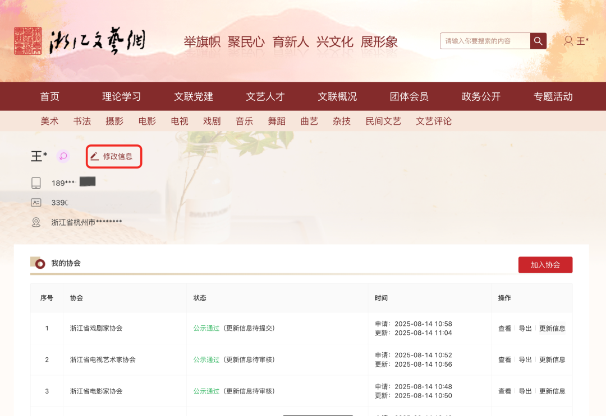
Task: Click the 我的协会 section icon
Action: [38, 263]
